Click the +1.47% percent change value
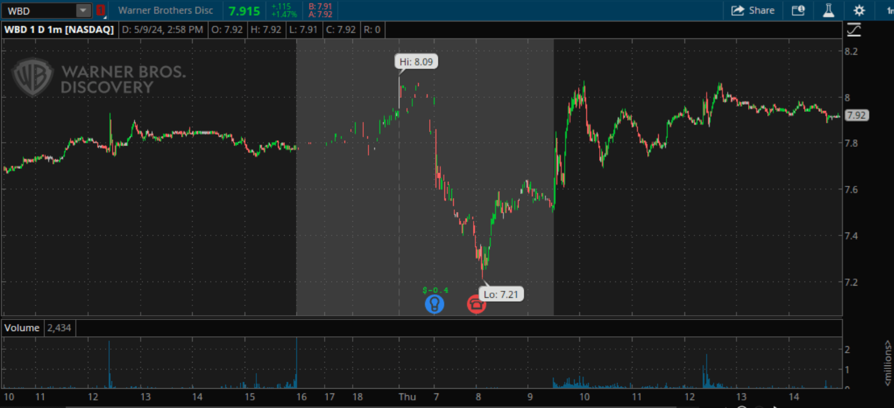 [284, 14]
